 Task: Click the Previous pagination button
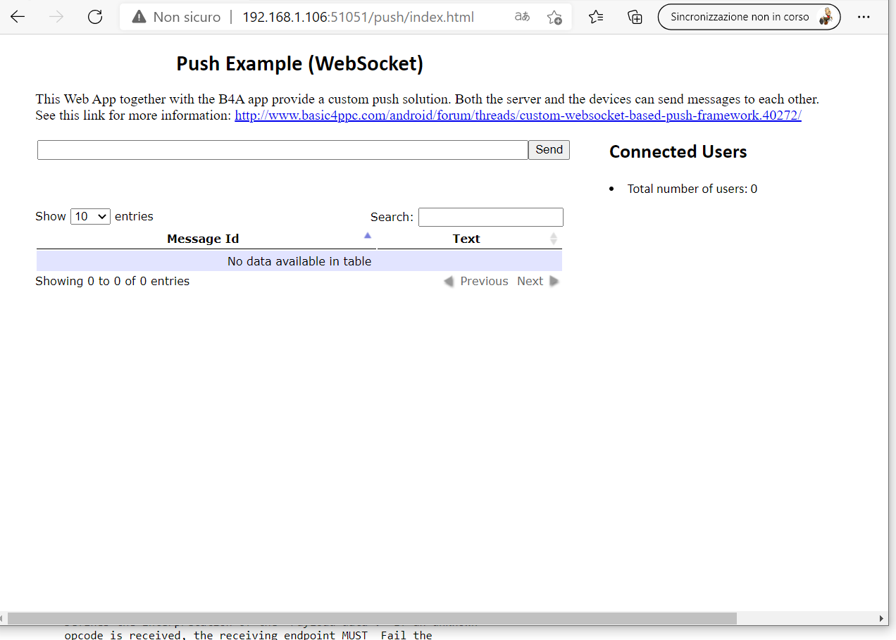pos(475,281)
